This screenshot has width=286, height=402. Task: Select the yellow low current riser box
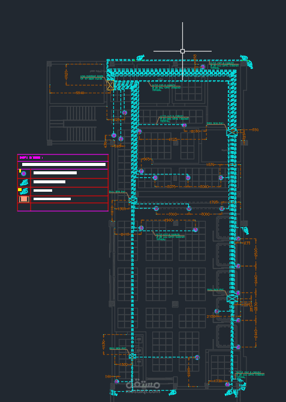[x=110, y=85]
